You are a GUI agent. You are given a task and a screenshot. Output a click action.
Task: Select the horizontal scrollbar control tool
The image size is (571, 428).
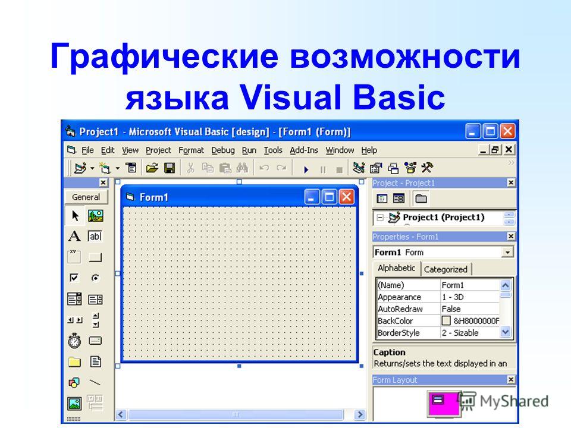75,320
